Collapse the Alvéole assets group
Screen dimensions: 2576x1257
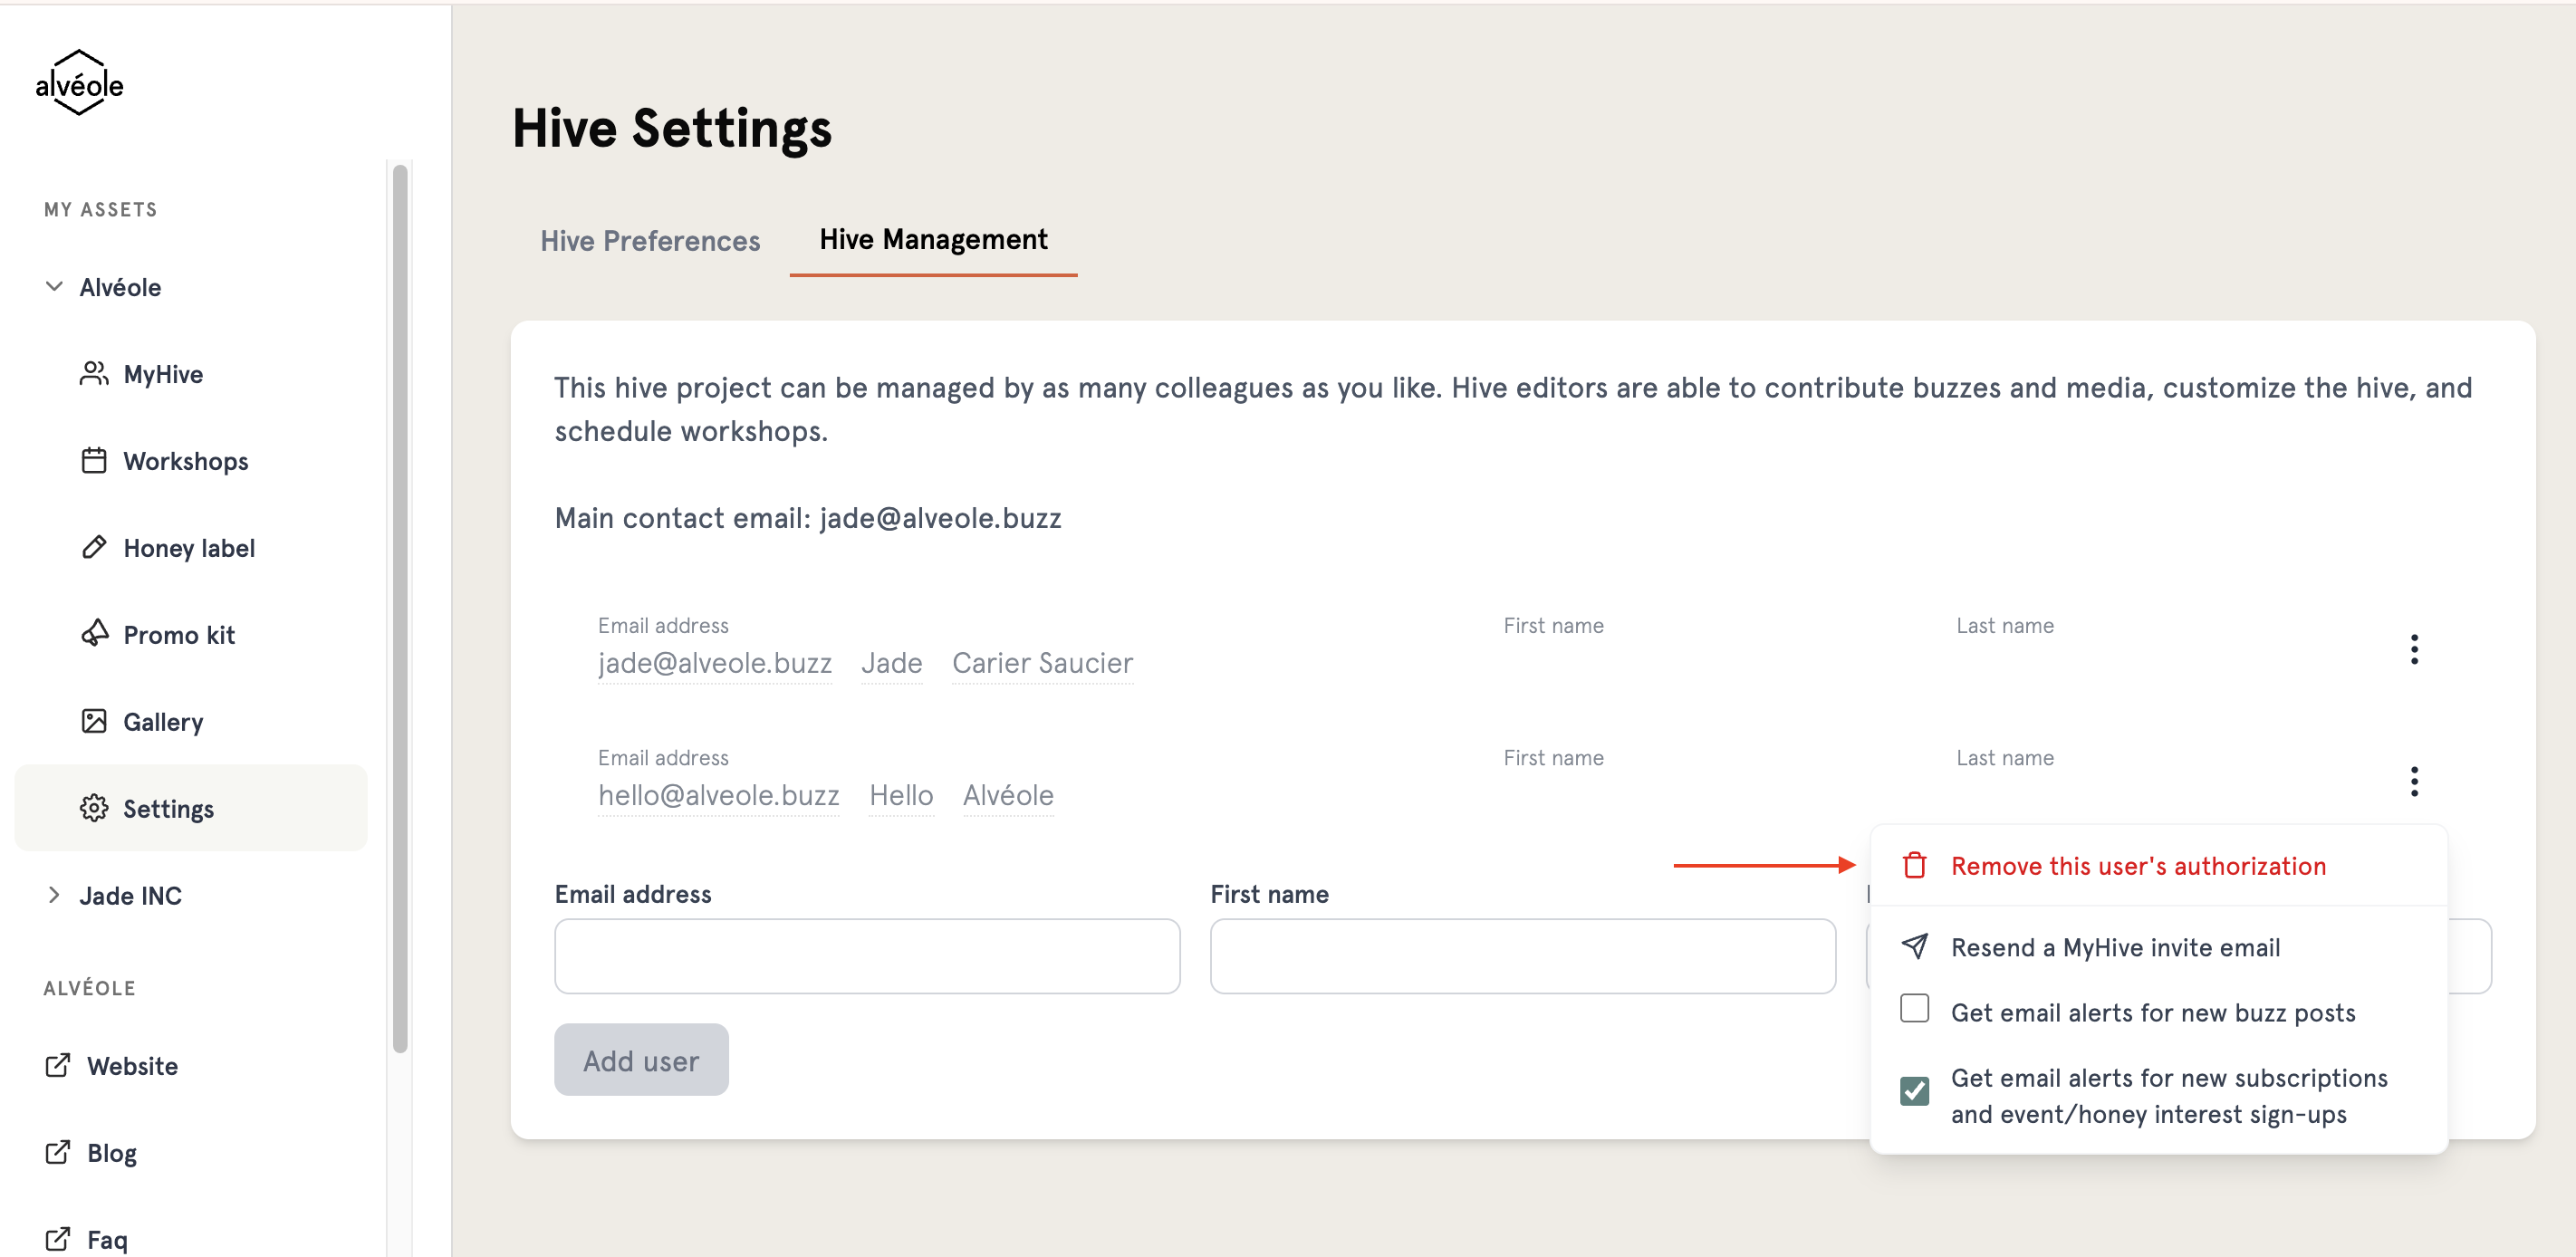click(x=54, y=287)
